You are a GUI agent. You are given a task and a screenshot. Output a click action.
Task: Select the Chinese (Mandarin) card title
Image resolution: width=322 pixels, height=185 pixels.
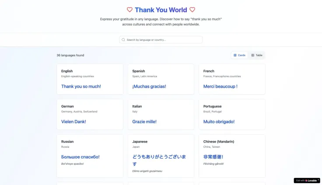(x=219, y=142)
